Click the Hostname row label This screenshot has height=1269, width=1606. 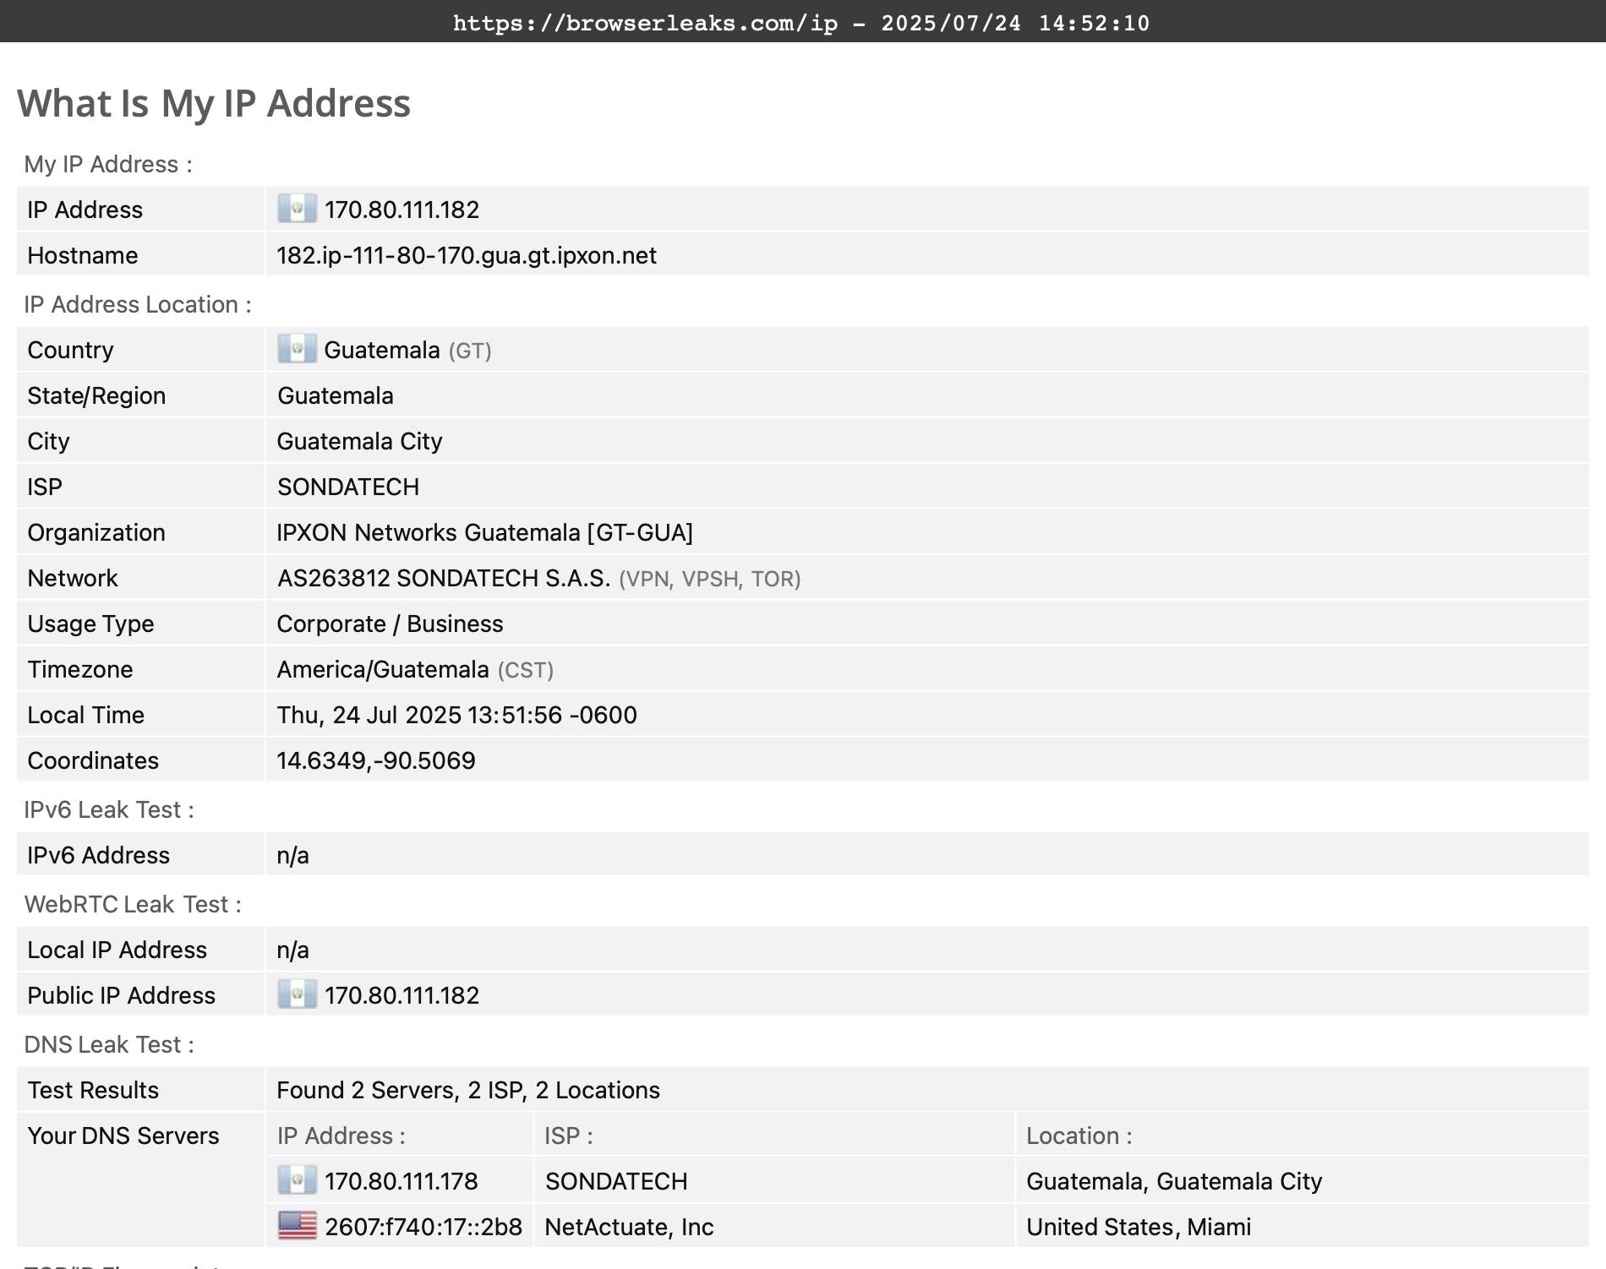tap(83, 255)
